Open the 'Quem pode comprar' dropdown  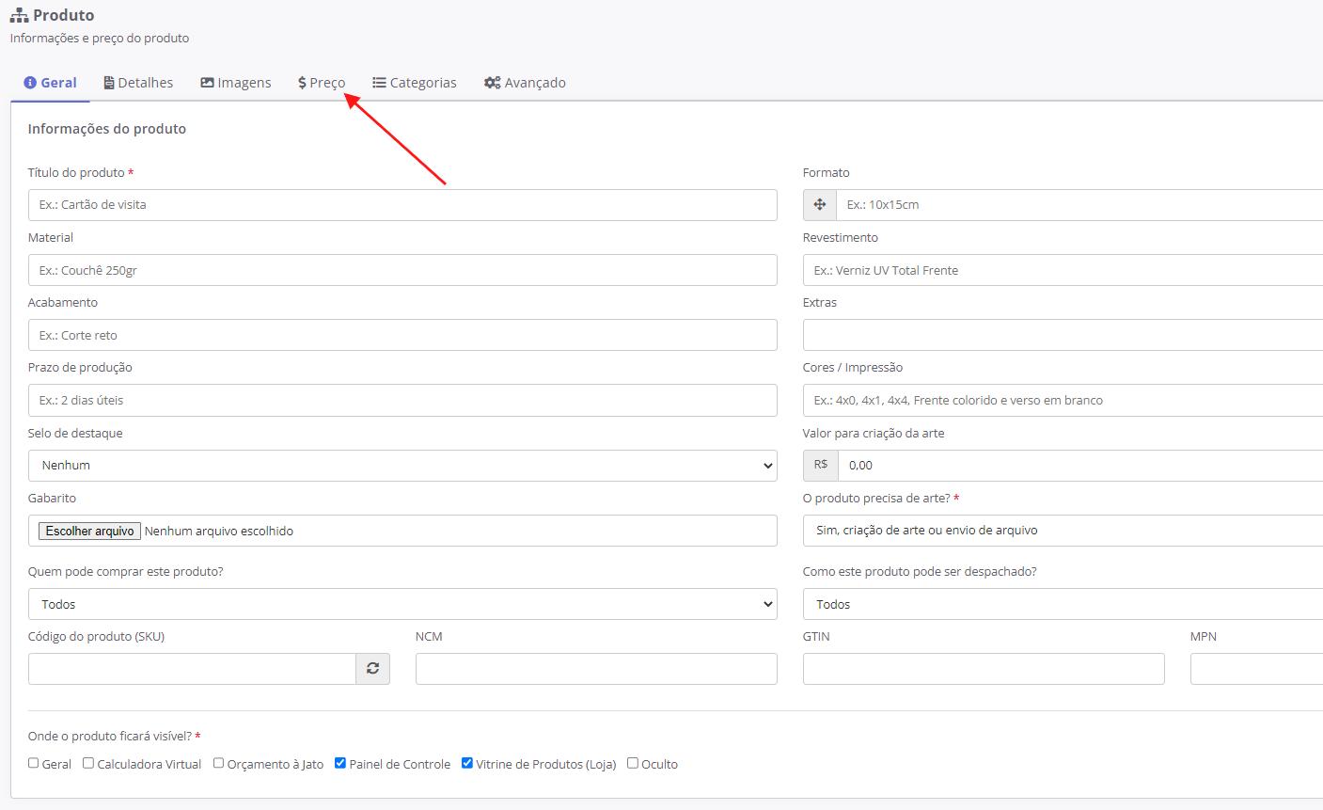pos(402,605)
